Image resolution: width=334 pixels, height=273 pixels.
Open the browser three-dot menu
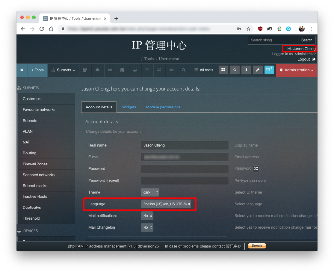click(x=311, y=29)
